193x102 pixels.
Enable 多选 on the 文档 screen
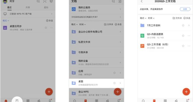pos(118,24)
